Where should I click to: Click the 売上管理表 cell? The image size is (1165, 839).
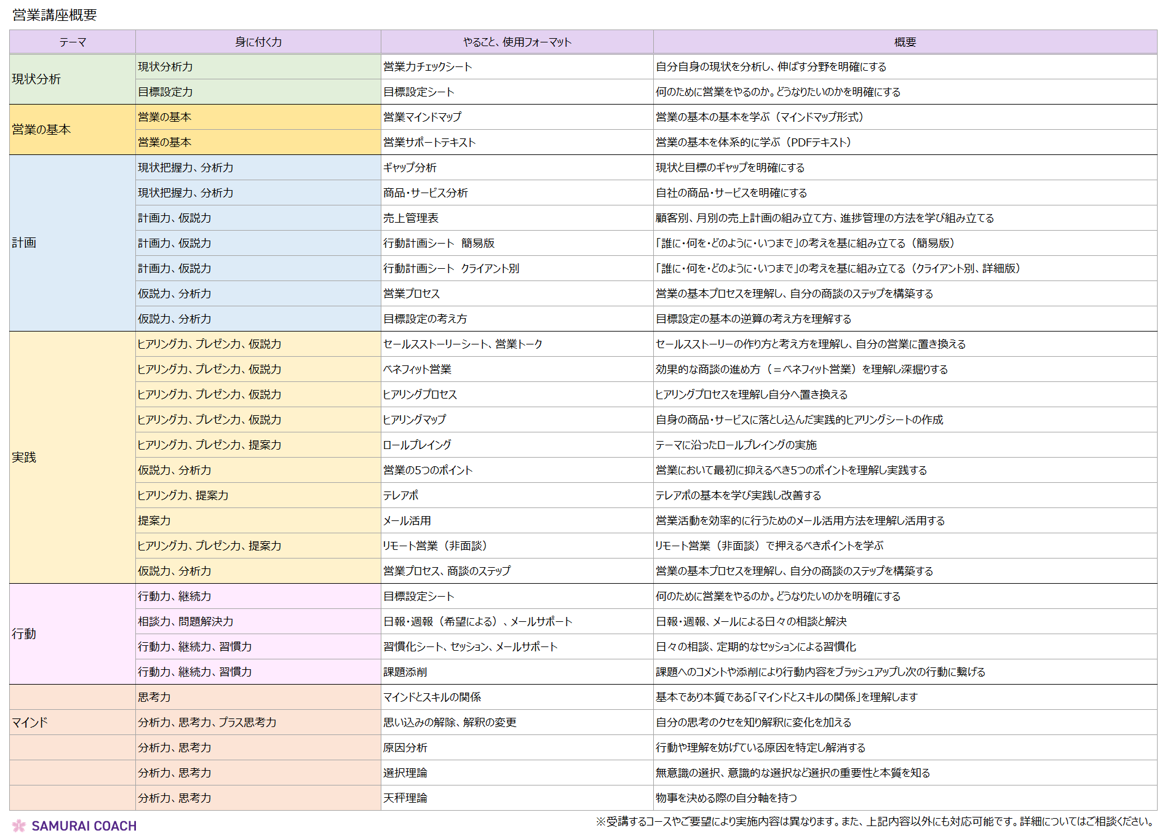(410, 218)
